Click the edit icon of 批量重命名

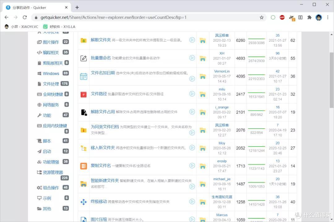tap(83, 58)
